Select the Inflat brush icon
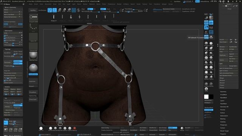242x136 pixels. pos(206,53)
